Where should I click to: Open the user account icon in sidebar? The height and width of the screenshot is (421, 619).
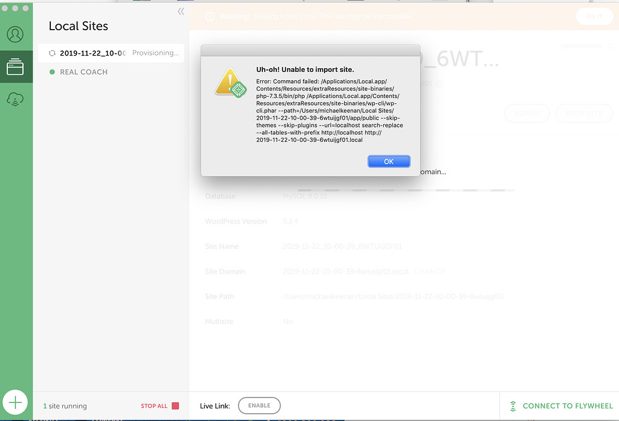coord(15,34)
